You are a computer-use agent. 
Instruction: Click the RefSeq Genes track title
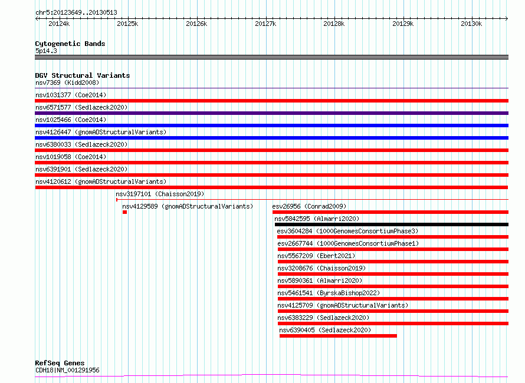(60, 363)
